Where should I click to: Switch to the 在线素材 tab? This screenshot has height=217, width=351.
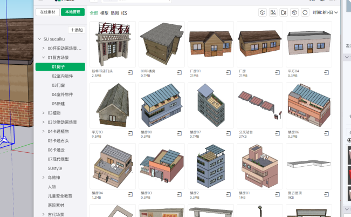click(47, 12)
